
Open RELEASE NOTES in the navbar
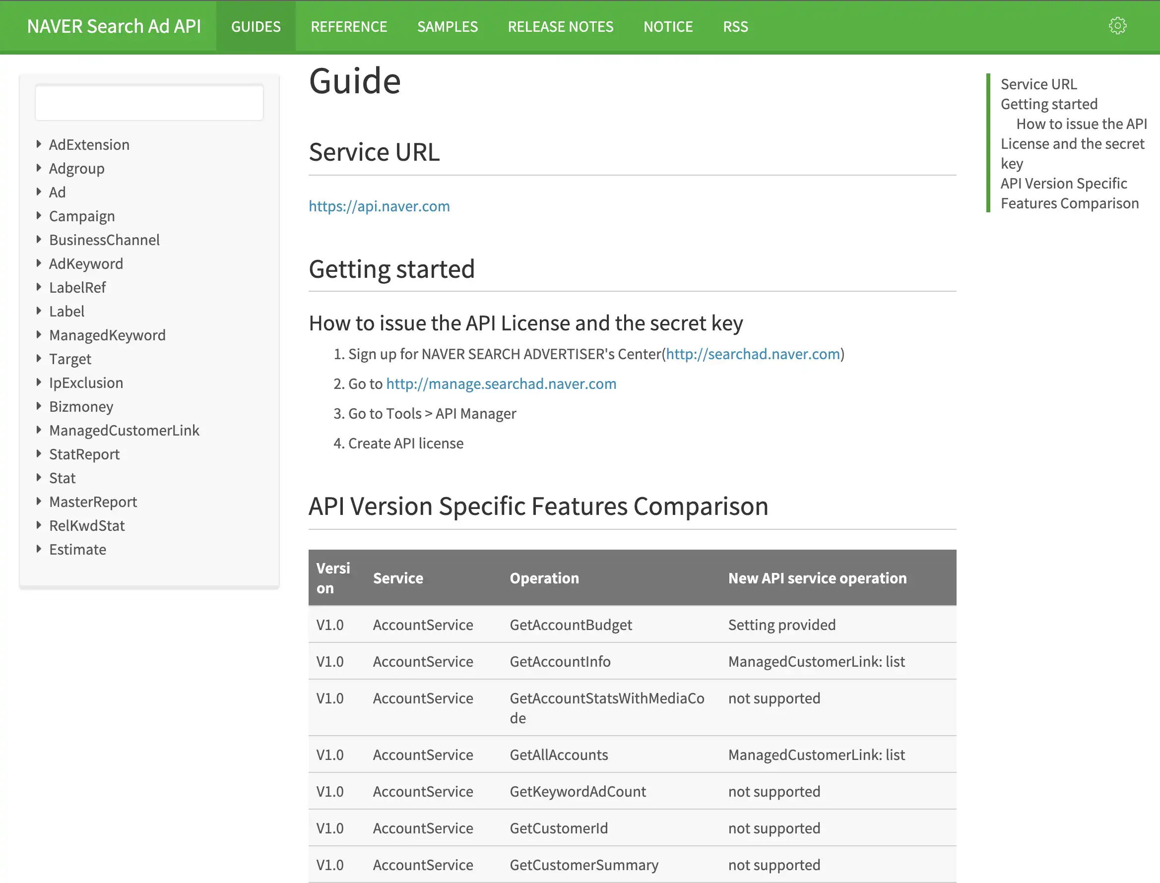tap(560, 27)
